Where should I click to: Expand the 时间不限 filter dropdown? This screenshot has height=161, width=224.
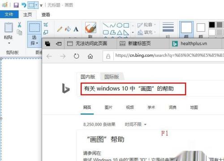click(136, 124)
